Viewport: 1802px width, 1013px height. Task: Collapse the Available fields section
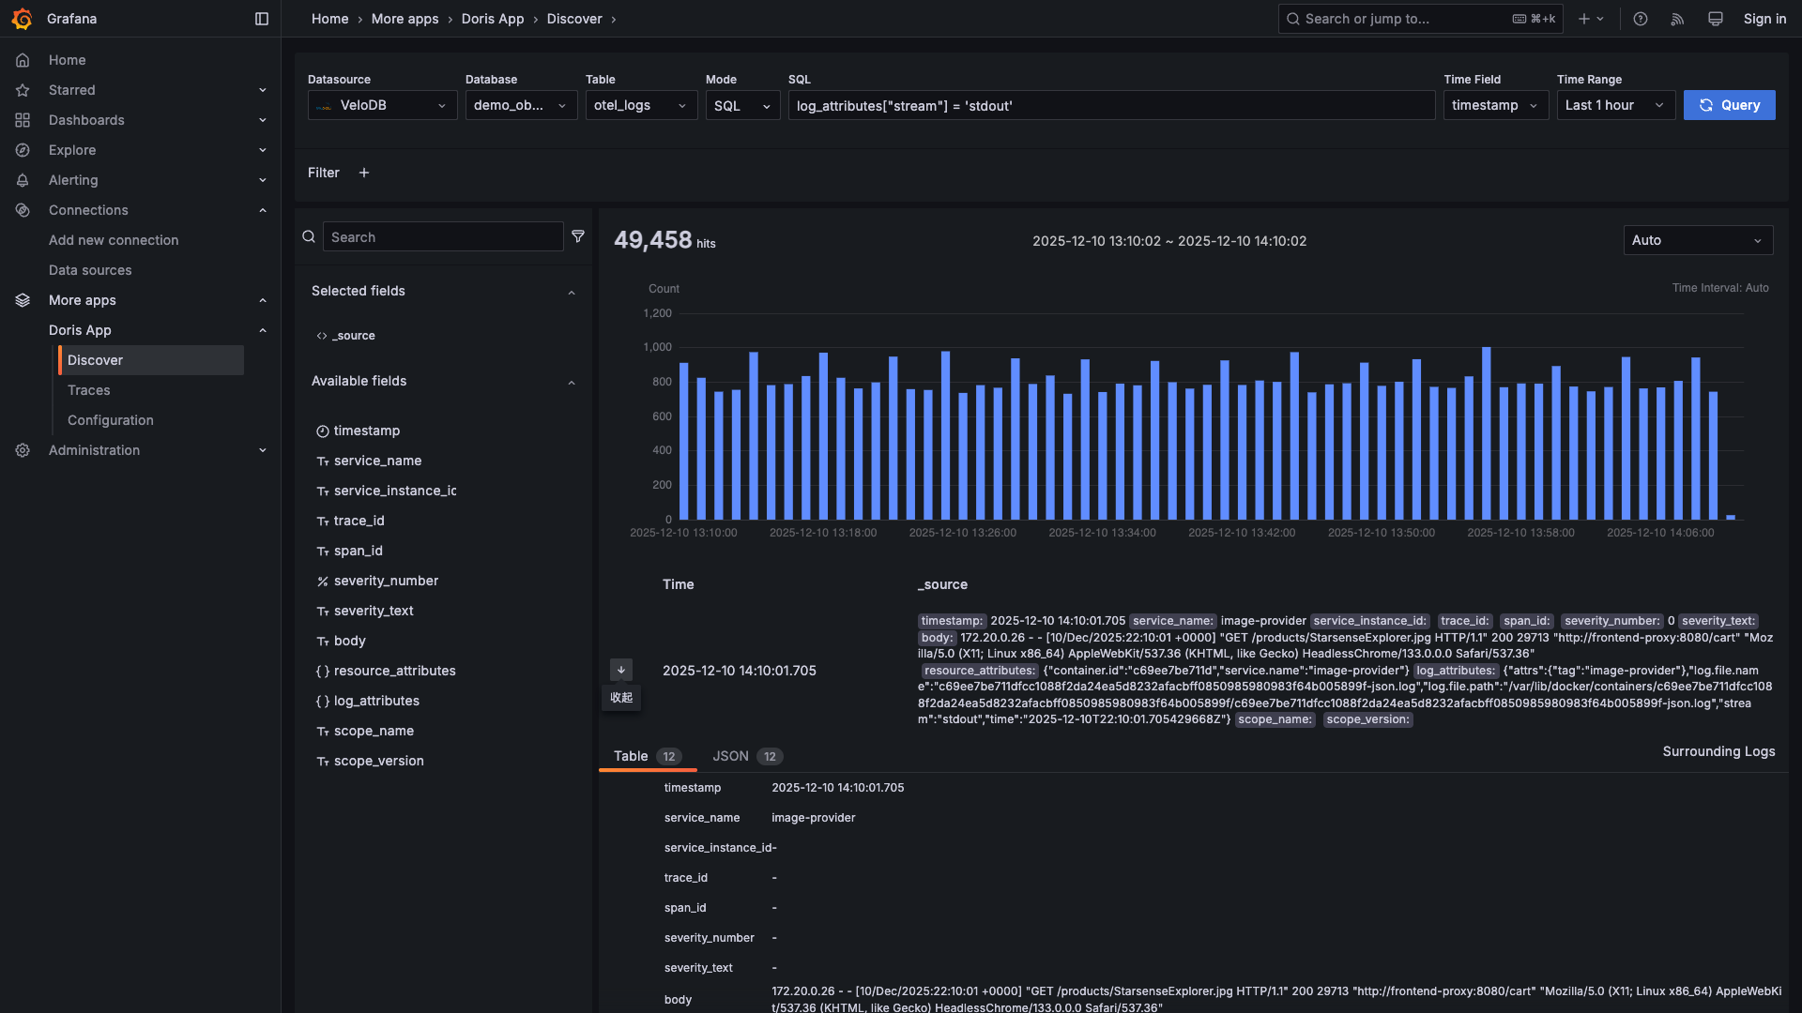pos(571,382)
